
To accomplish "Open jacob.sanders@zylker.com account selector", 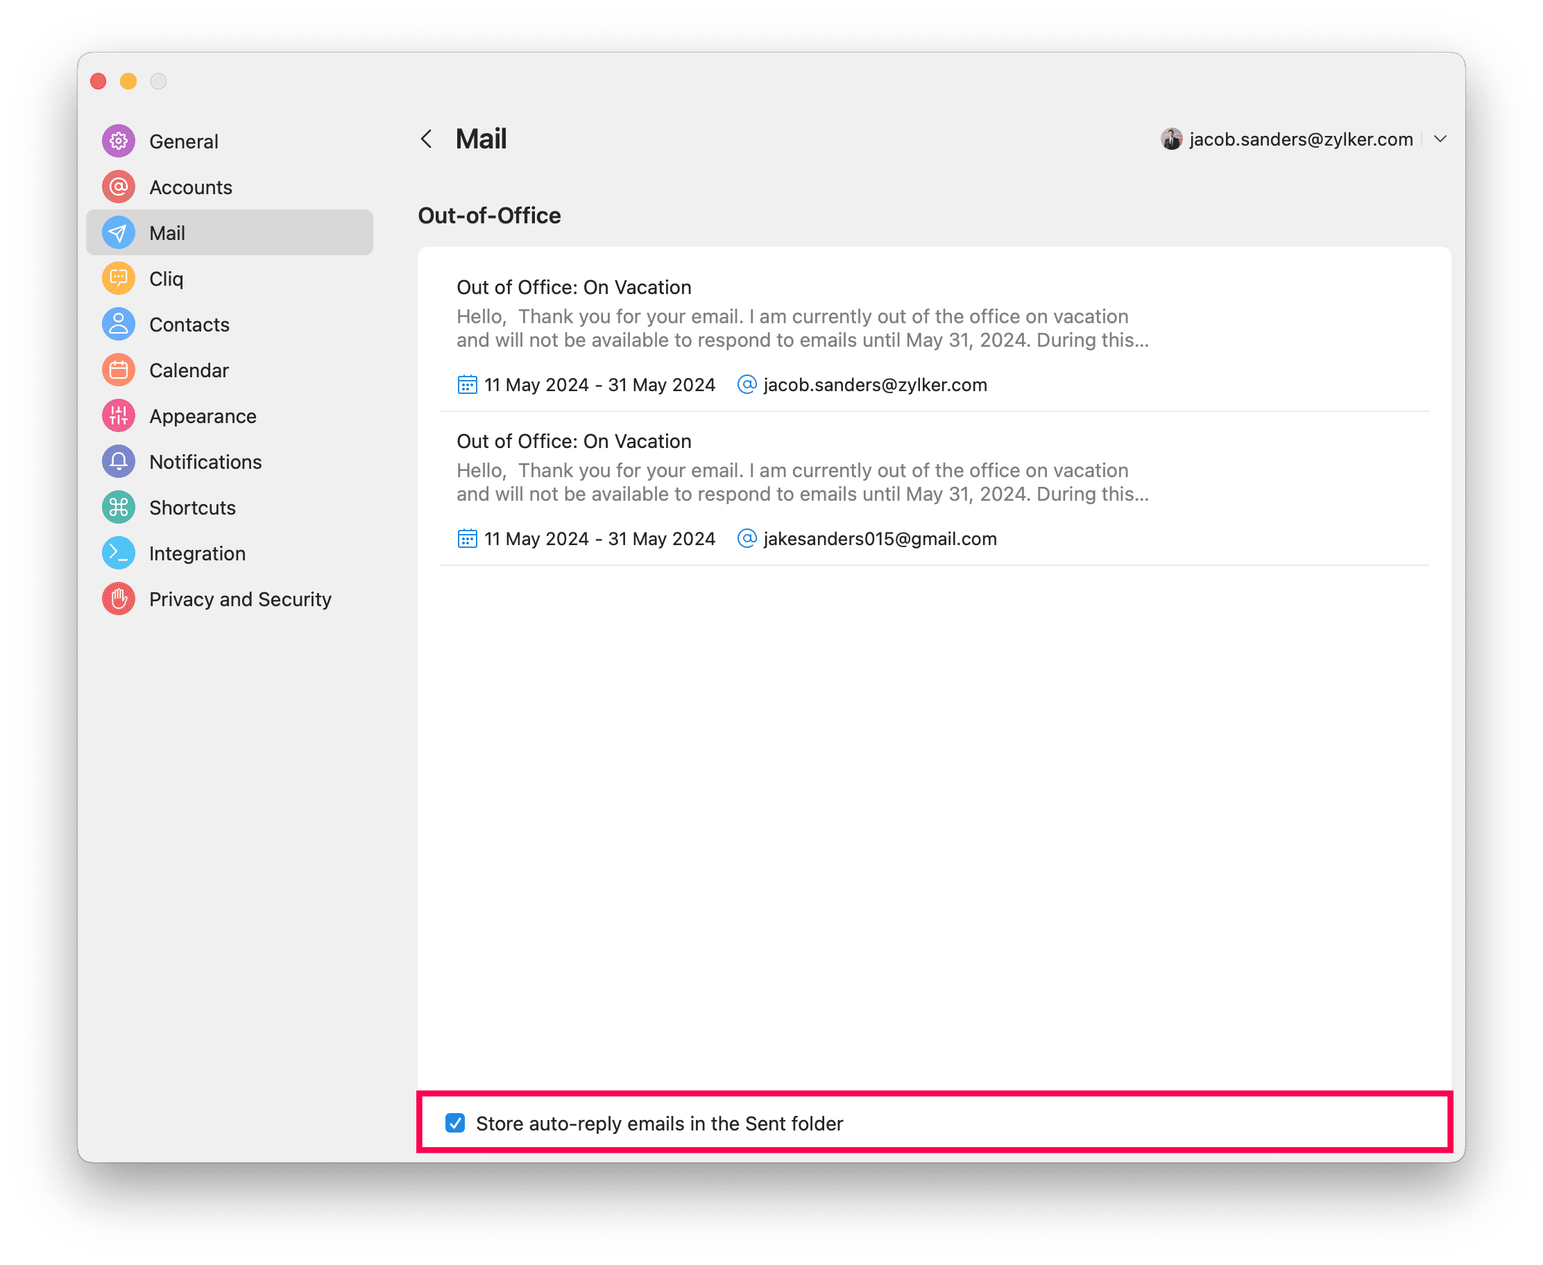I will pyautogui.click(x=1300, y=139).
